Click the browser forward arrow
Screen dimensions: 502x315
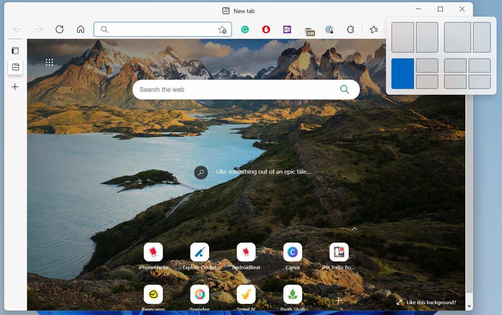point(38,29)
